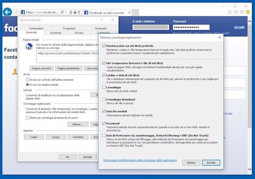Click the Accedi login button
The height and width of the screenshot is (179, 255).
coord(239,27)
